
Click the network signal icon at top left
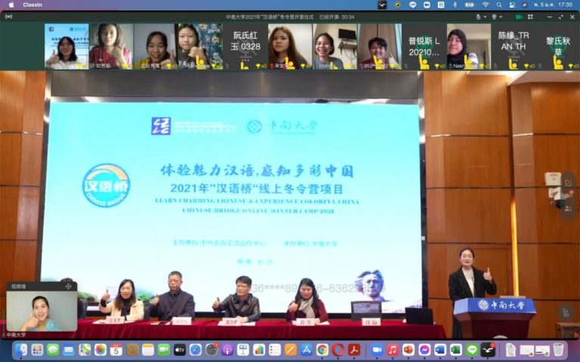pyautogui.click(x=9, y=17)
